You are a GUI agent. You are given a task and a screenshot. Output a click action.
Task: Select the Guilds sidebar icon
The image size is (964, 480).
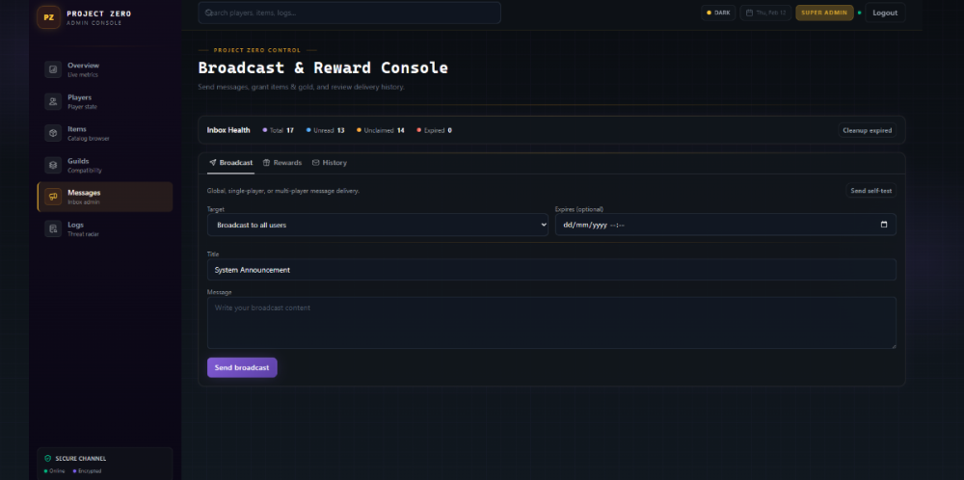point(53,165)
